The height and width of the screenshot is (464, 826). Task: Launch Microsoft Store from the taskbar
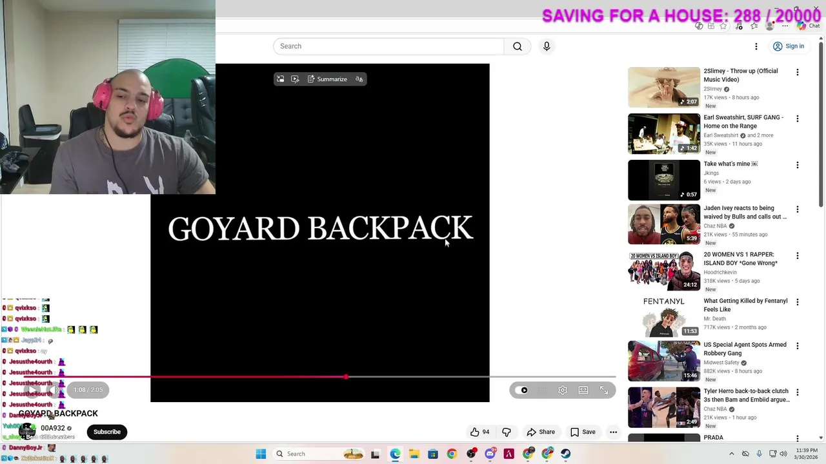(x=433, y=454)
